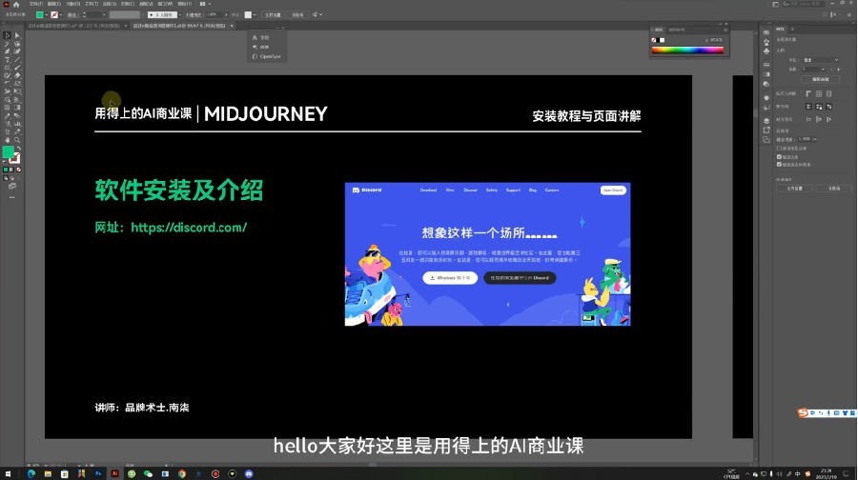Viewport: 858px width, 480px height.
Task: Click 首选项 button in control bar
Action: click(297, 14)
